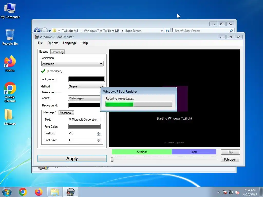Expand the Animation dropdown
The width and height of the screenshot is (263, 197).
pos(72,64)
